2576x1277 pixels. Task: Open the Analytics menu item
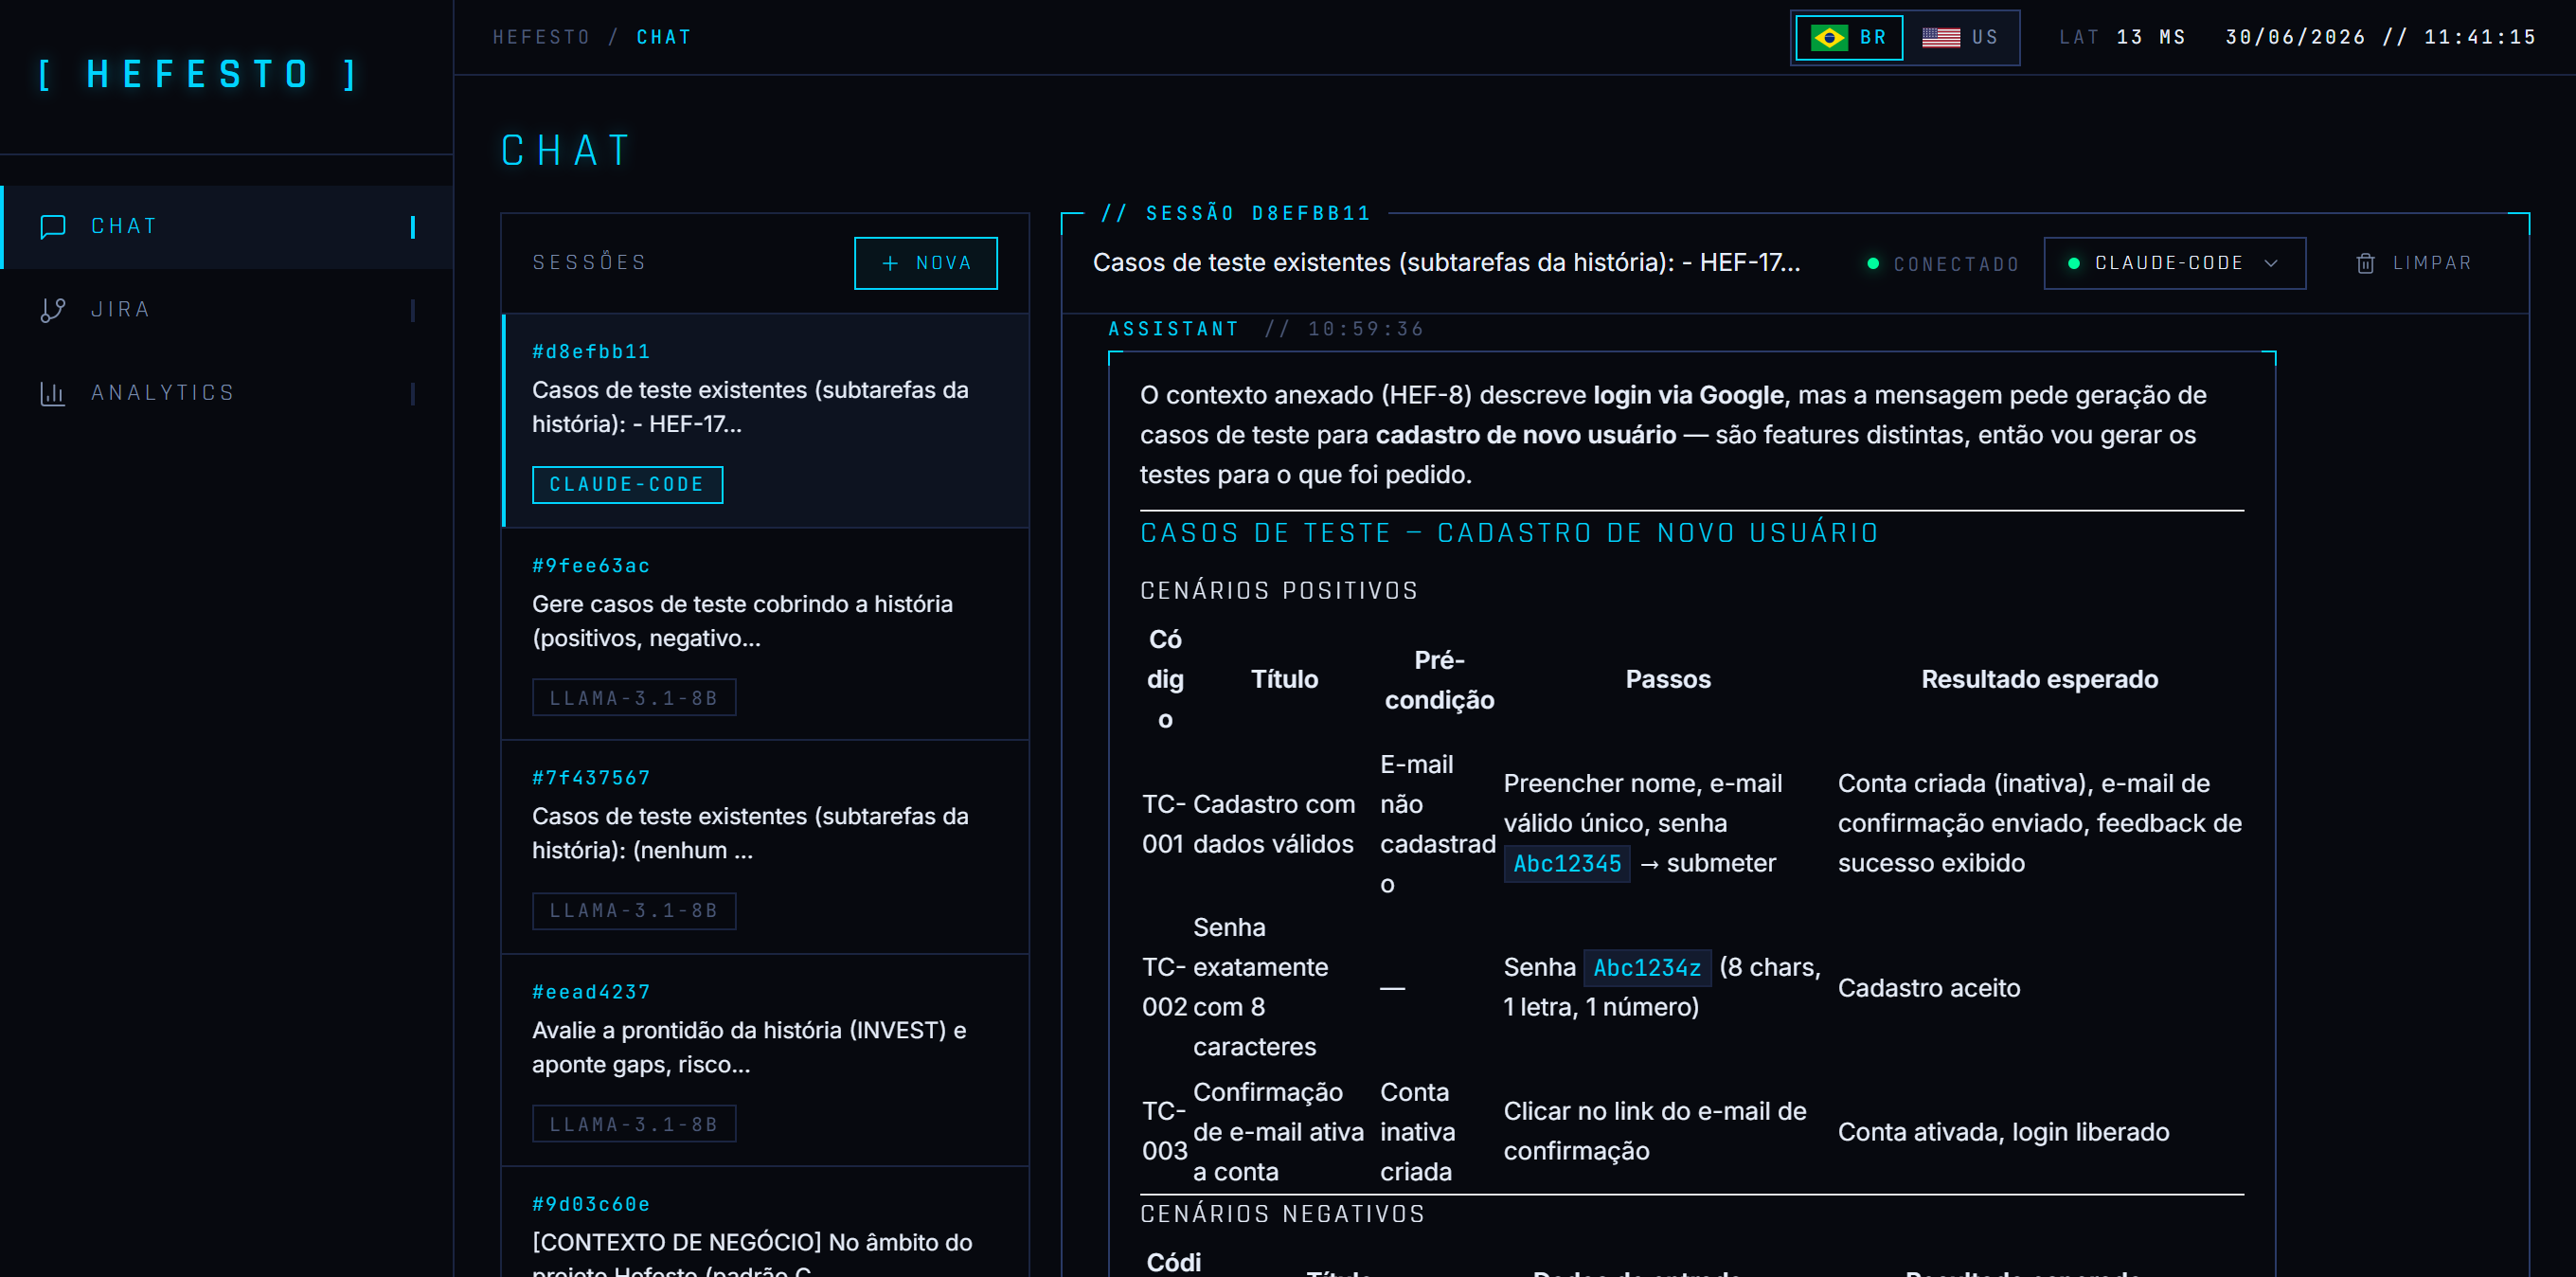tap(227, 393)
